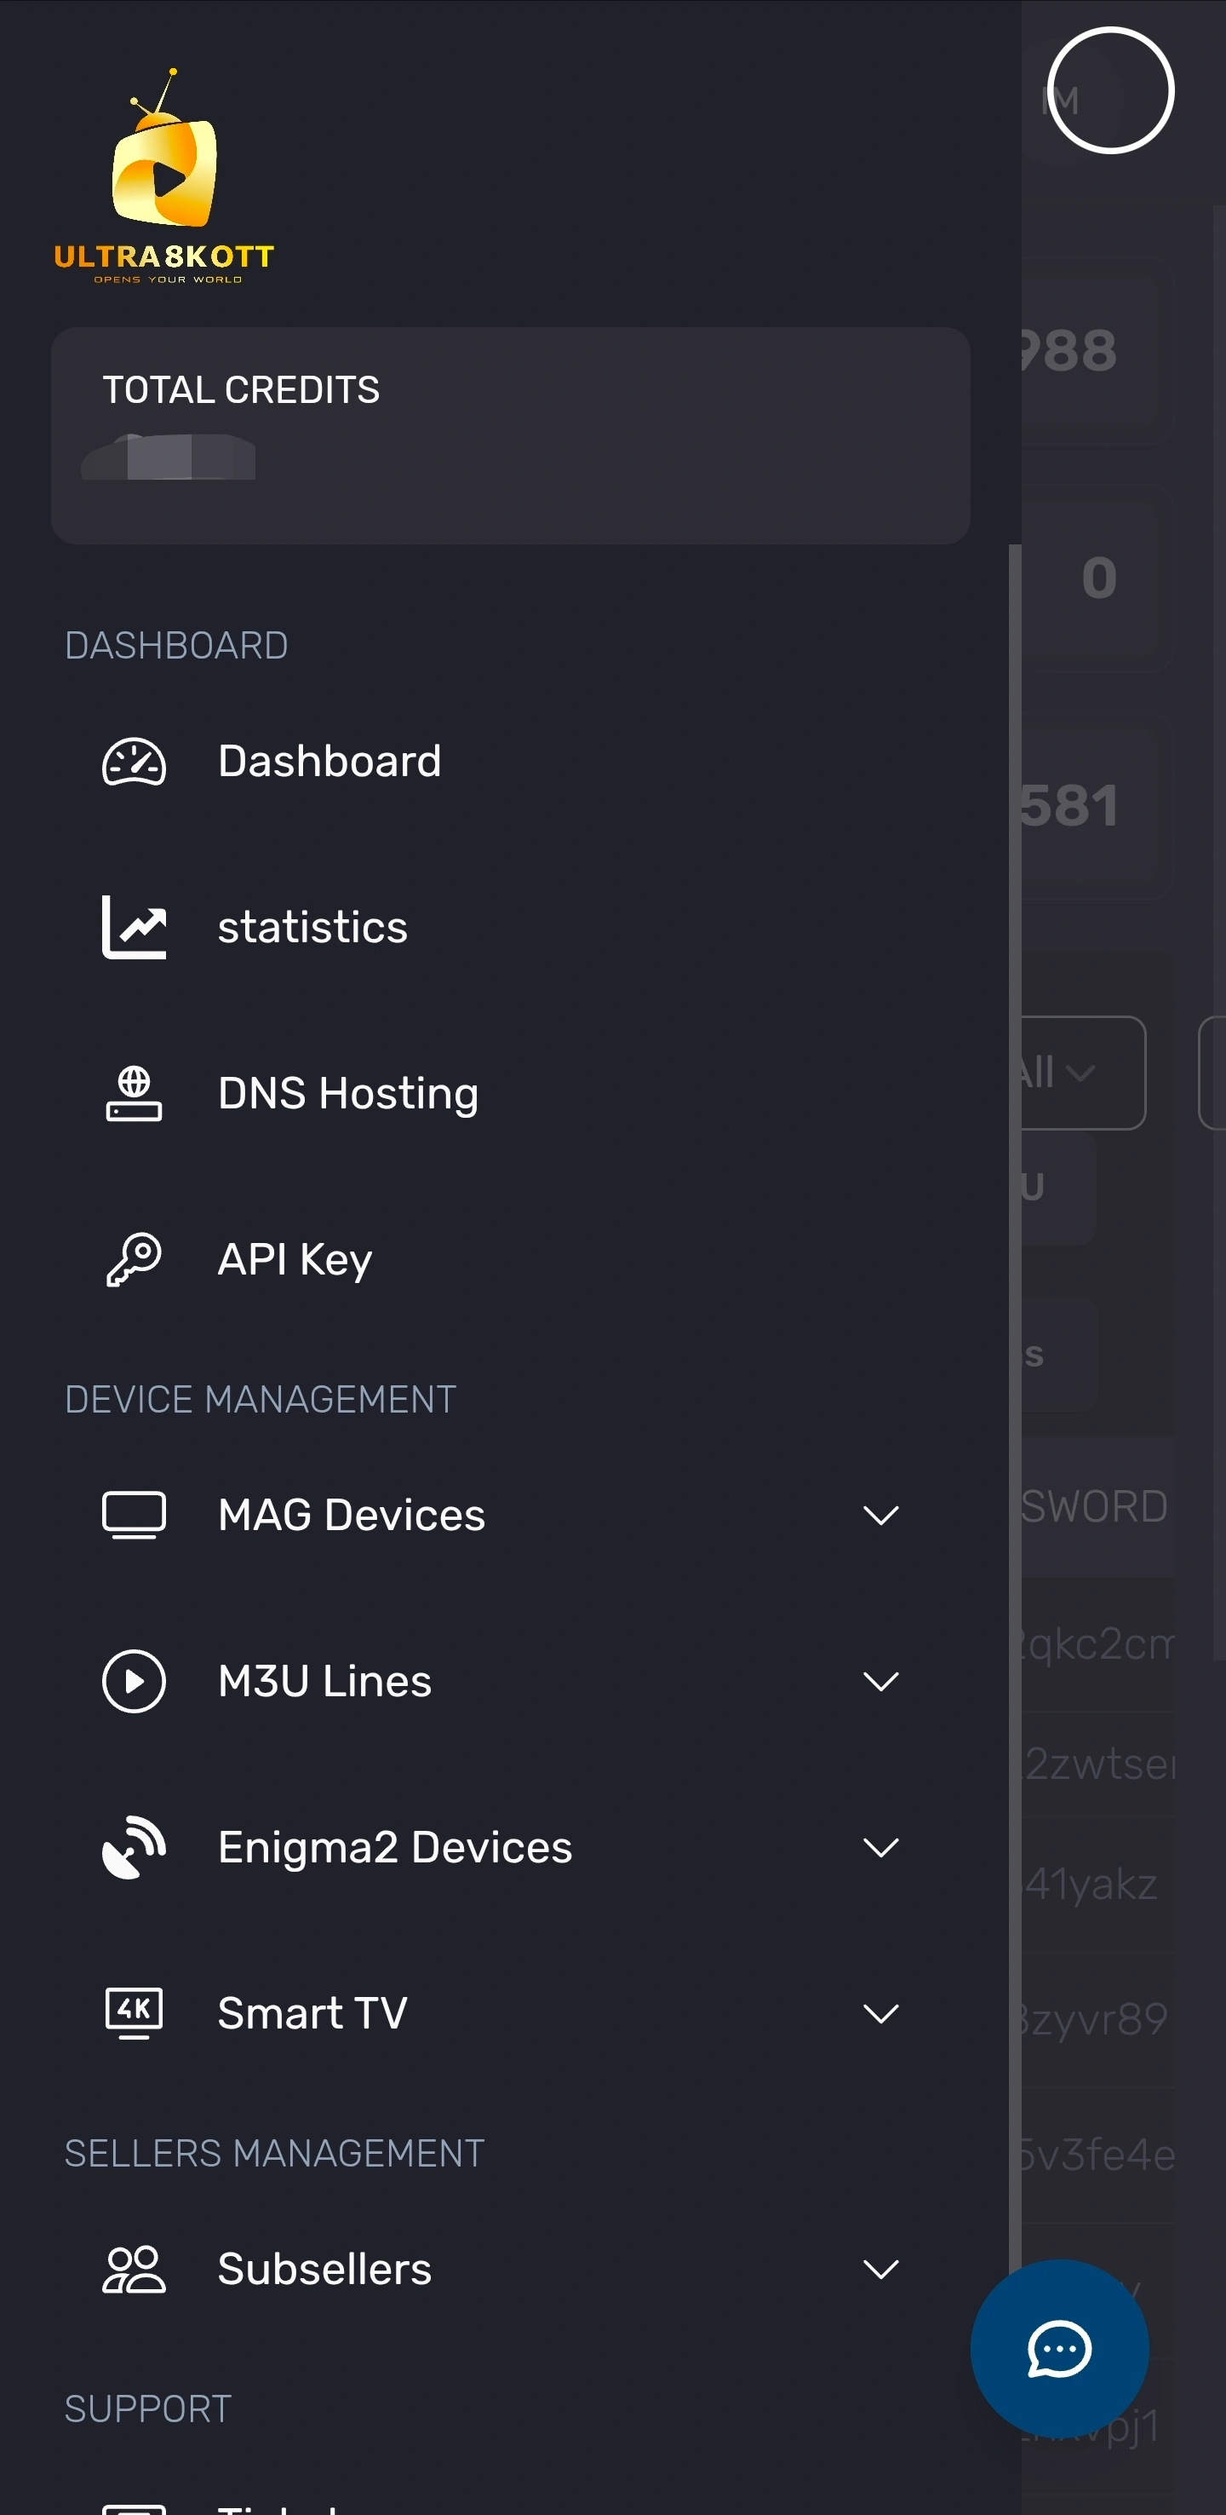Expand the M3U Lines chevron
The width and height of the screenshot is (1226, 2515).
(880, 1681)
